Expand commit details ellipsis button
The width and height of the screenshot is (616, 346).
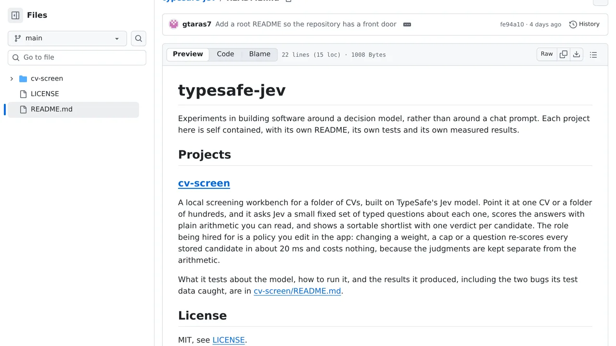coord(407,25)
